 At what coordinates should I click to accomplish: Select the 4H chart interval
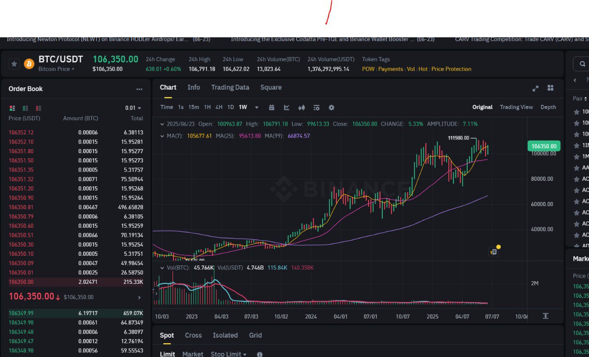coord(219,107)
